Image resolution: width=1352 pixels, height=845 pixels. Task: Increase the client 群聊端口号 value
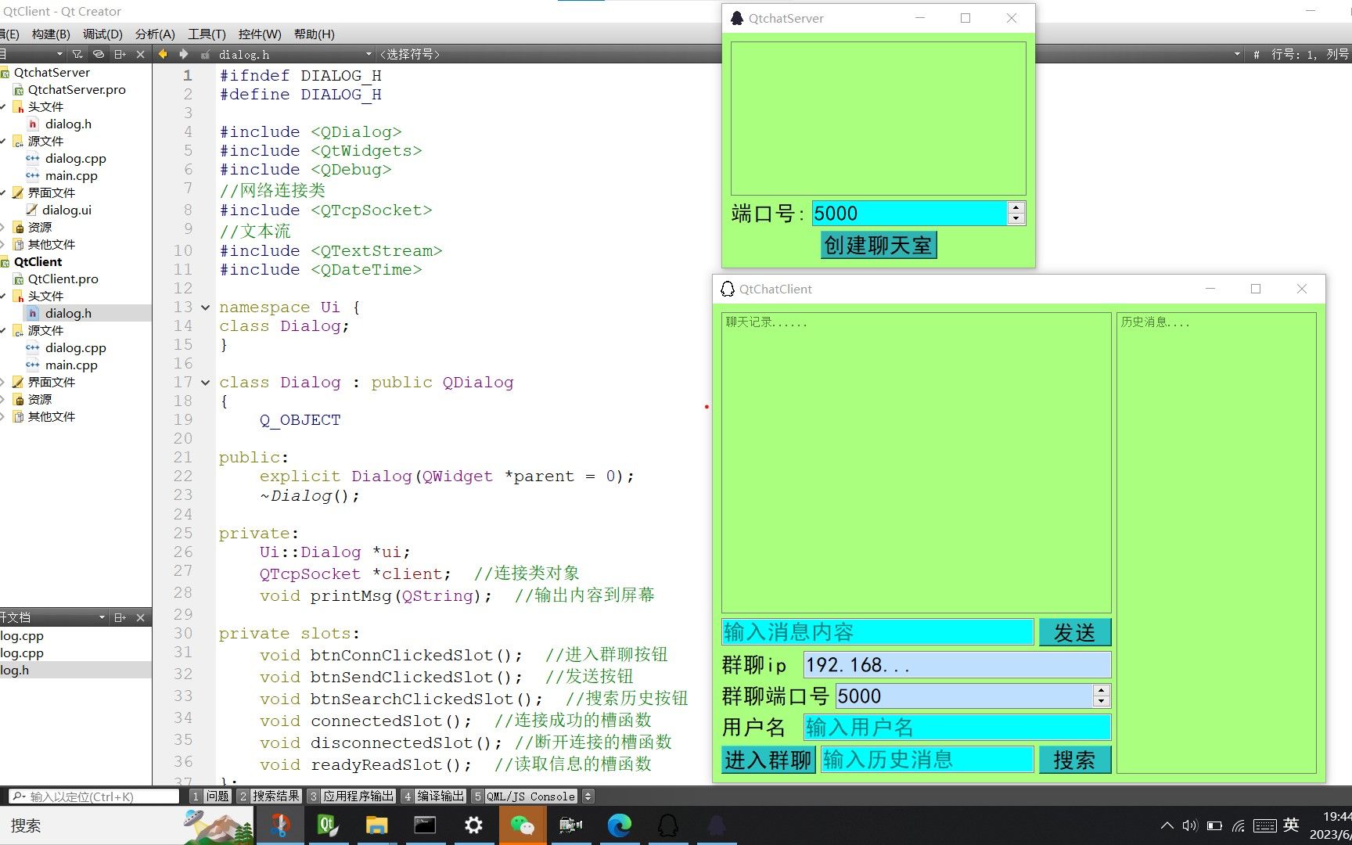[1101, 690]
